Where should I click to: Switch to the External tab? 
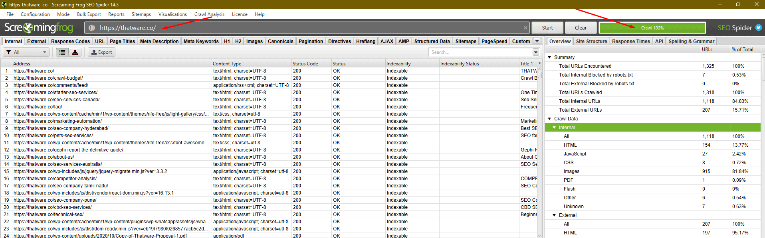(36, 41)
